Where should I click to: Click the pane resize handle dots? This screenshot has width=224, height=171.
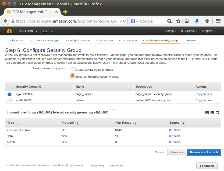(113, 109)
